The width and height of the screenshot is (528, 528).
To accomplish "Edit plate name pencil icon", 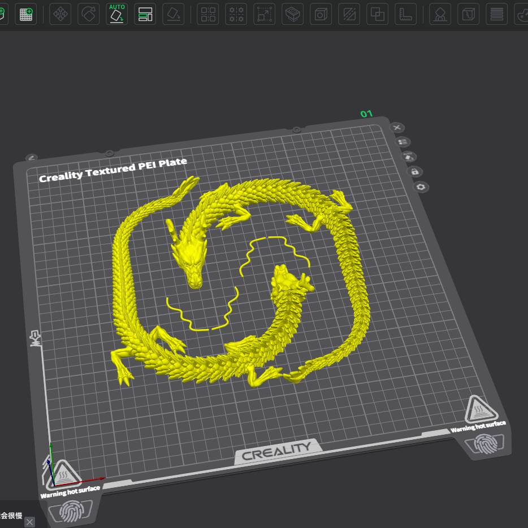I will [x=31, y=157].
